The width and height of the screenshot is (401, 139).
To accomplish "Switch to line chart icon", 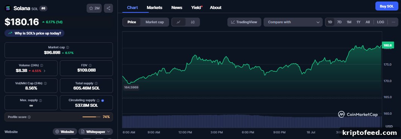I will pos(179,22).
